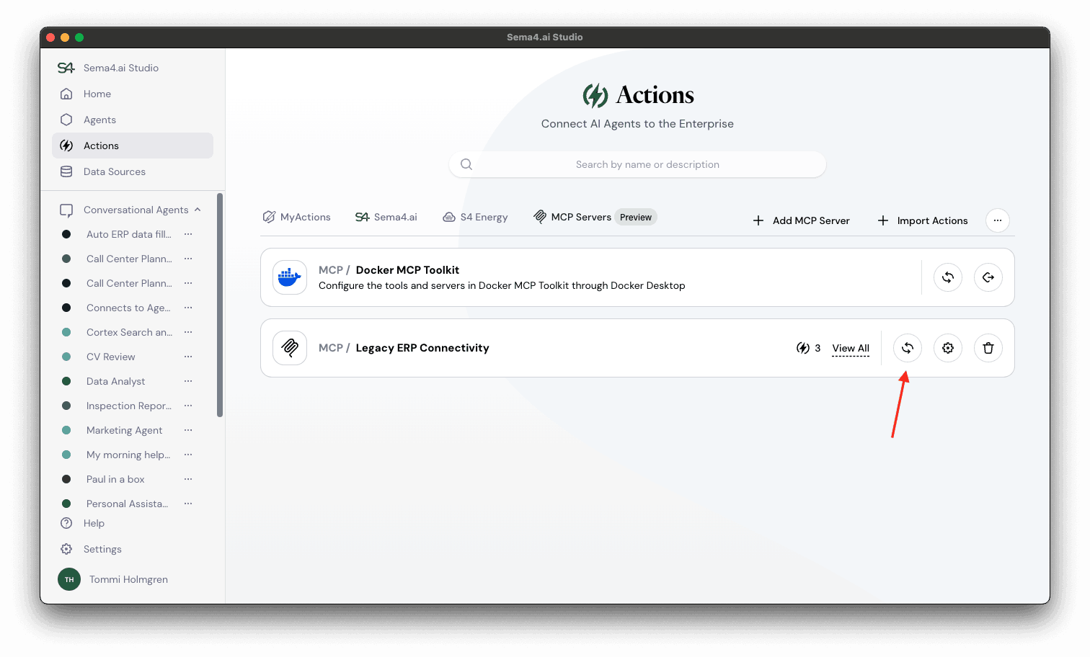Open options menu for CV Review agent
This screenshot has height=657, width=1090.
pyautogui.click(x=188, y=357)
